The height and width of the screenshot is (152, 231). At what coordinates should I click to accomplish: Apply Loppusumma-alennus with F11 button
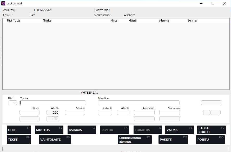[x=135, y=140]
